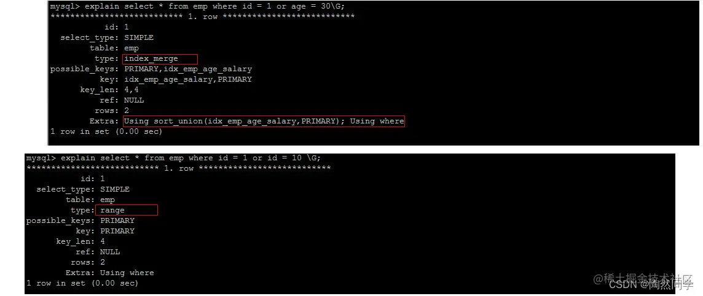Click the second explain select command line
703x296 pixels.
(x=173, y=158)
